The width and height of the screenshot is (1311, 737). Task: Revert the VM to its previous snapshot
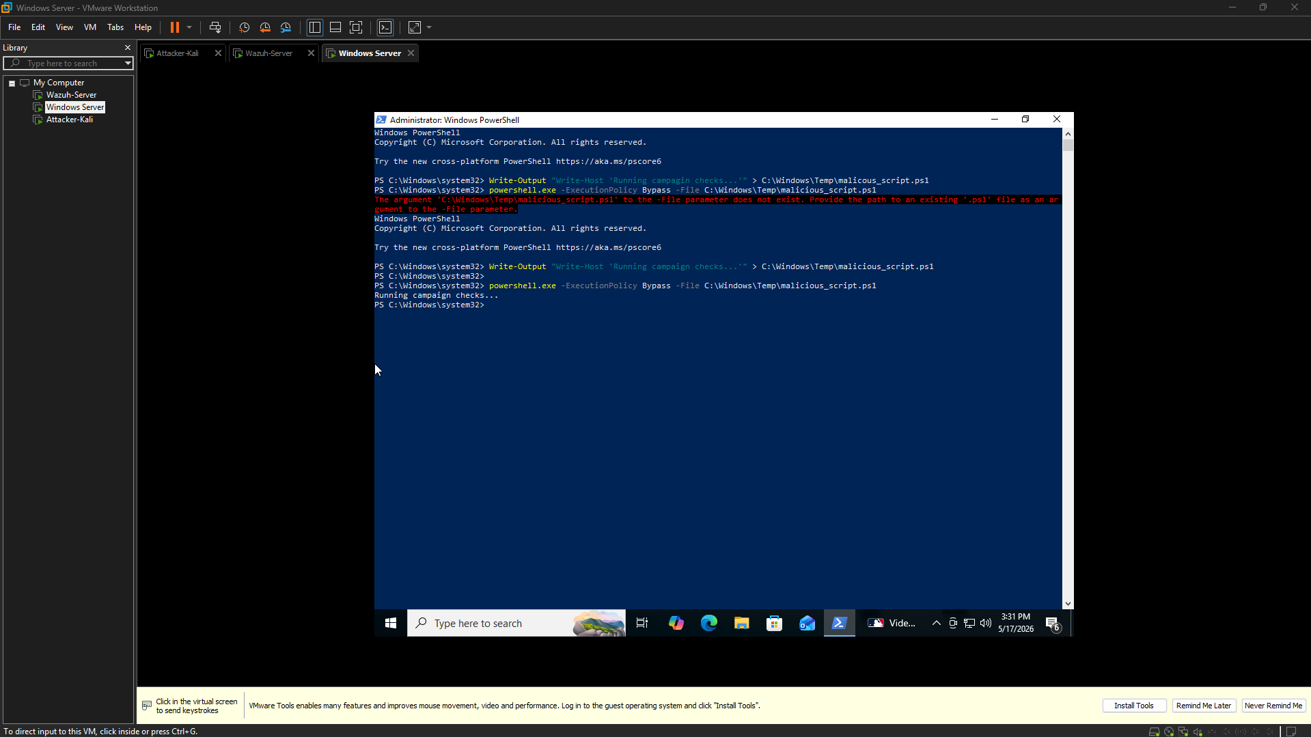click(265, 27)
